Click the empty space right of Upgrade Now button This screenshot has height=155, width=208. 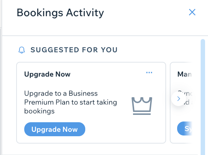[125, 129]
